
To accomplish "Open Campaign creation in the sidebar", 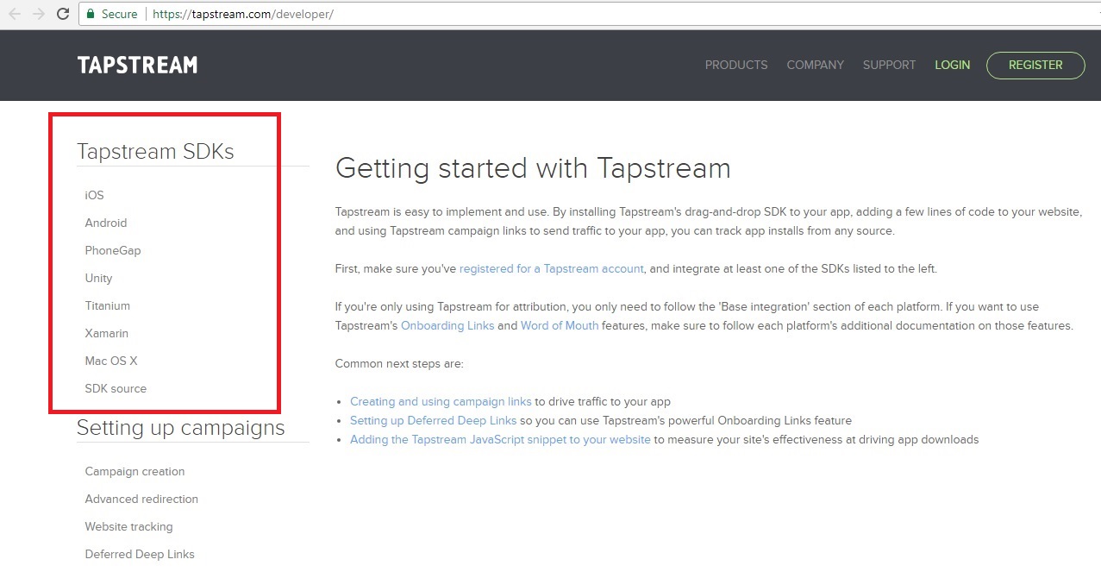I will pyautogui.click(x=134, y=471).
